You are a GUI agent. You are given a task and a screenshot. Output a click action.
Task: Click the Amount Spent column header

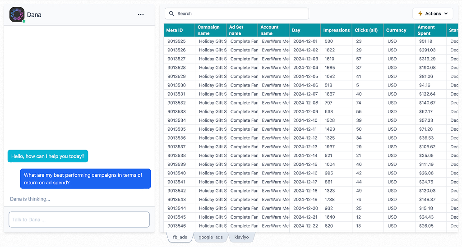431,30
